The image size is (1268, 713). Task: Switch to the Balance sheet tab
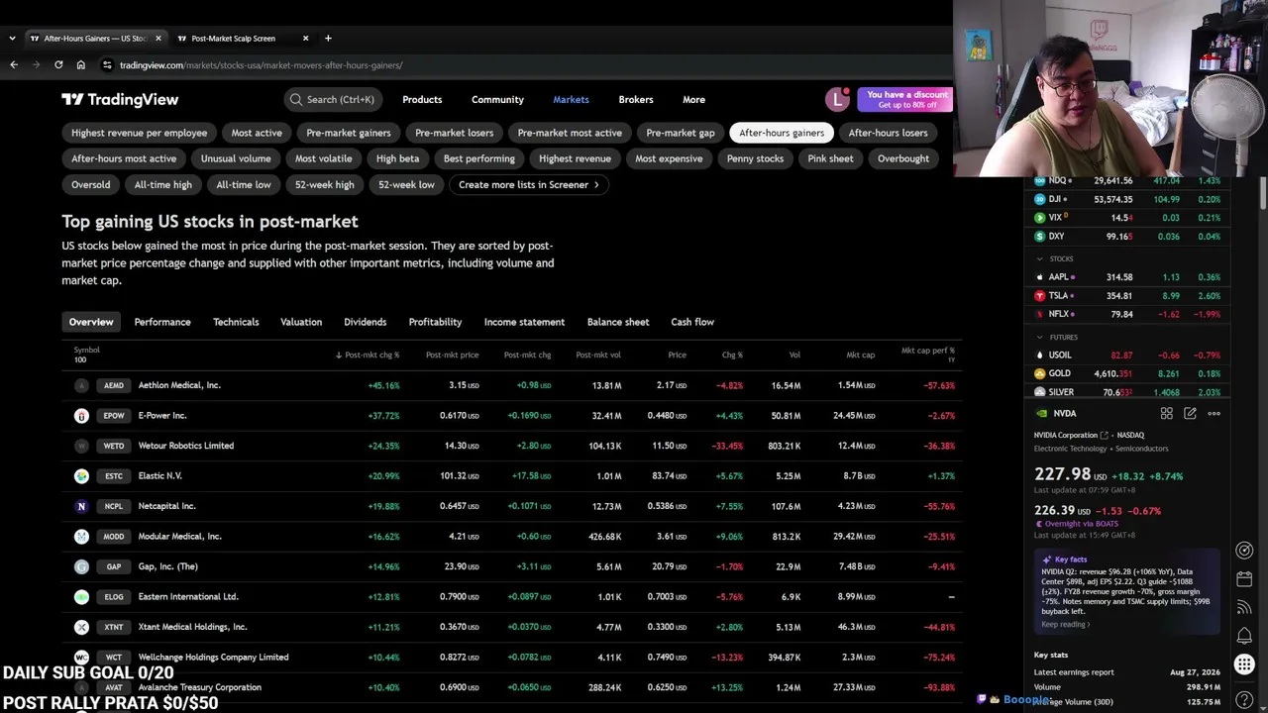click(618, 322)
